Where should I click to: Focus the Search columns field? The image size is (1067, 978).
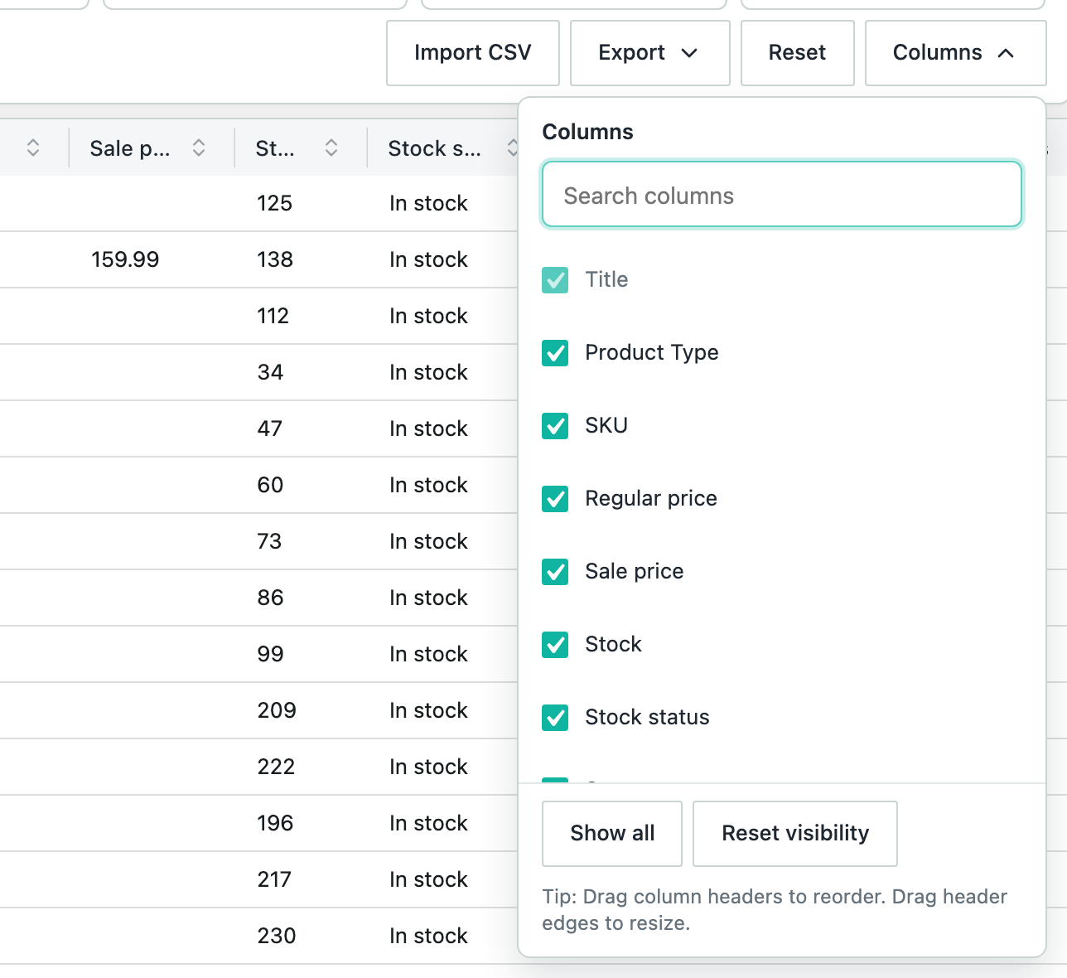(x=782, y=194)
